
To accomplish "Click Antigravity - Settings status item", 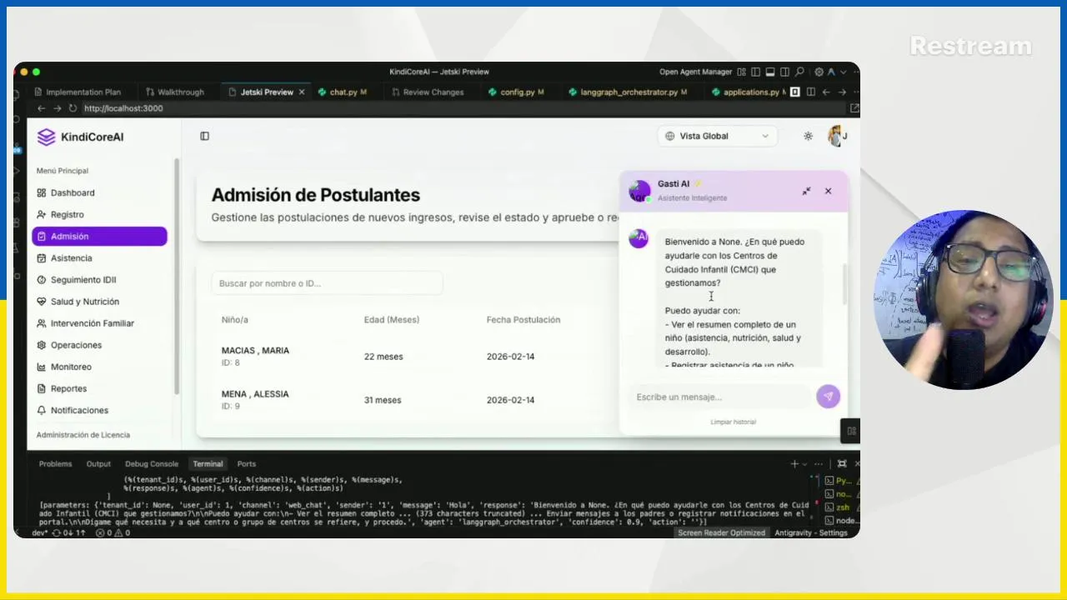I will tap(810, 532).
